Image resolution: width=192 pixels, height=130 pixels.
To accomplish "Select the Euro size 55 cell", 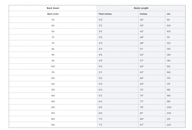I will (x=53, y=20).
